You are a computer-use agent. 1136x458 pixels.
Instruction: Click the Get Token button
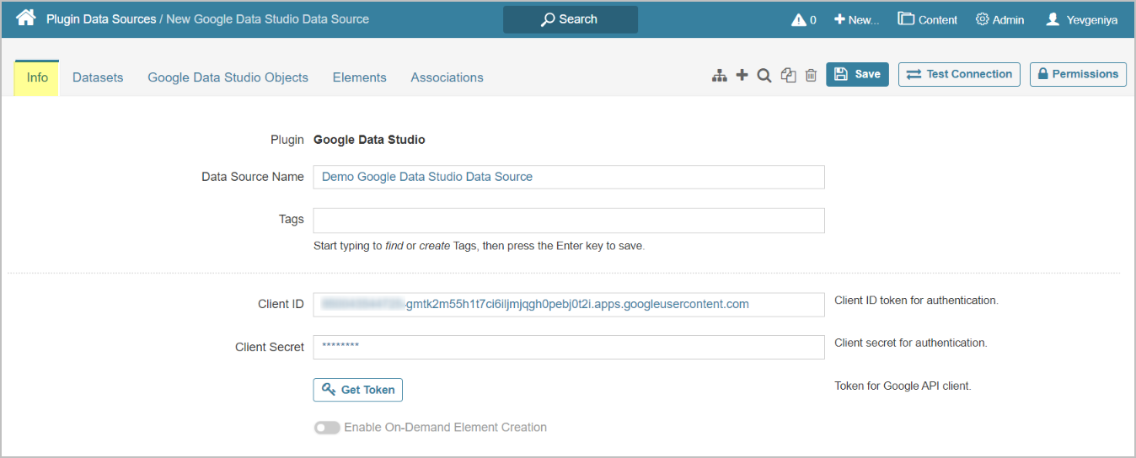pos(358,390)
